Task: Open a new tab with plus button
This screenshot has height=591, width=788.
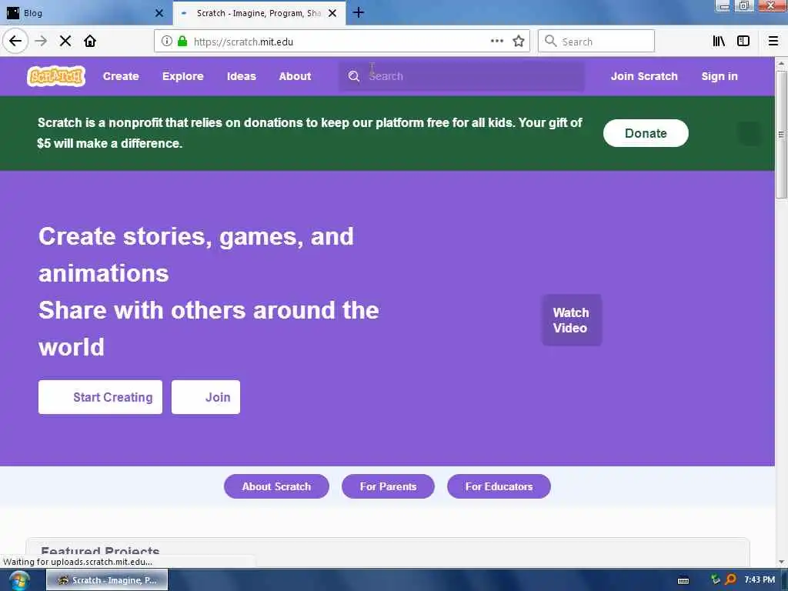Action: (x=359, y=12)
